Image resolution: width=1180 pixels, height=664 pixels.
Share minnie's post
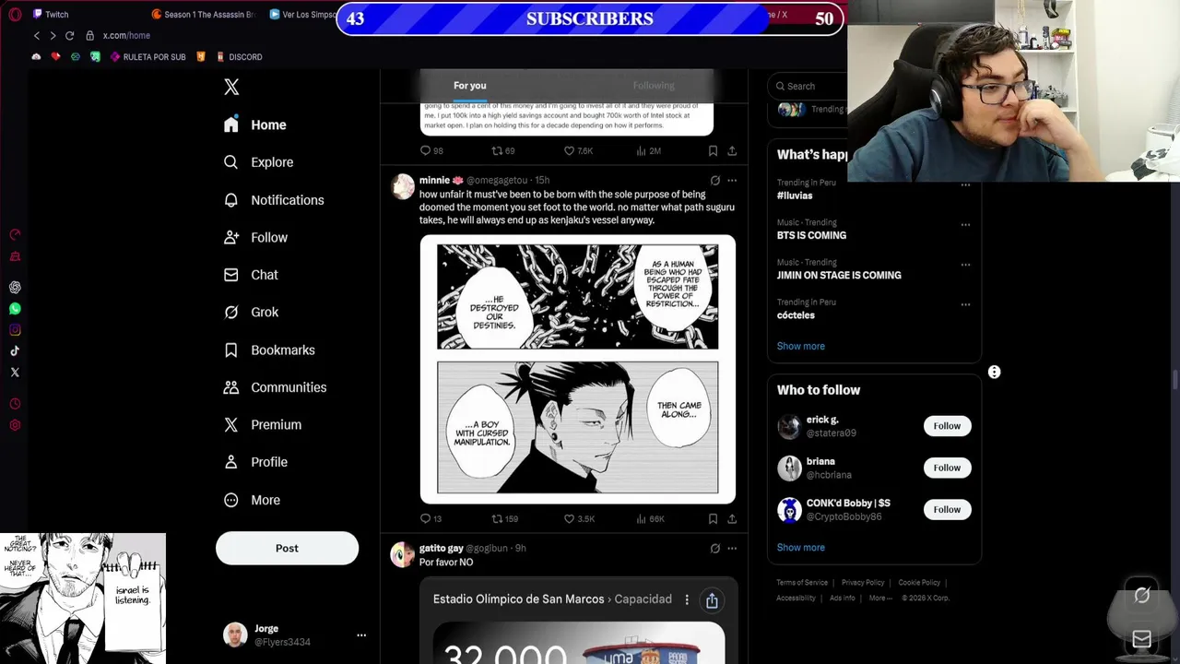point(732,518)
